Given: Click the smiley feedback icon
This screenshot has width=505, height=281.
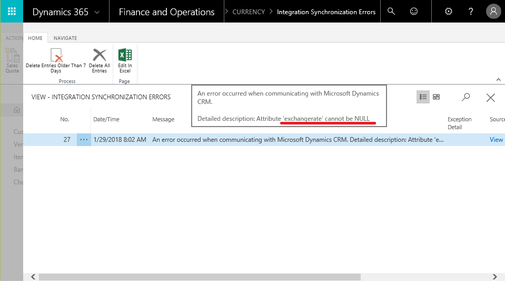Looking at the screenshot, I should pyautogui.click(x=414, y=12).
